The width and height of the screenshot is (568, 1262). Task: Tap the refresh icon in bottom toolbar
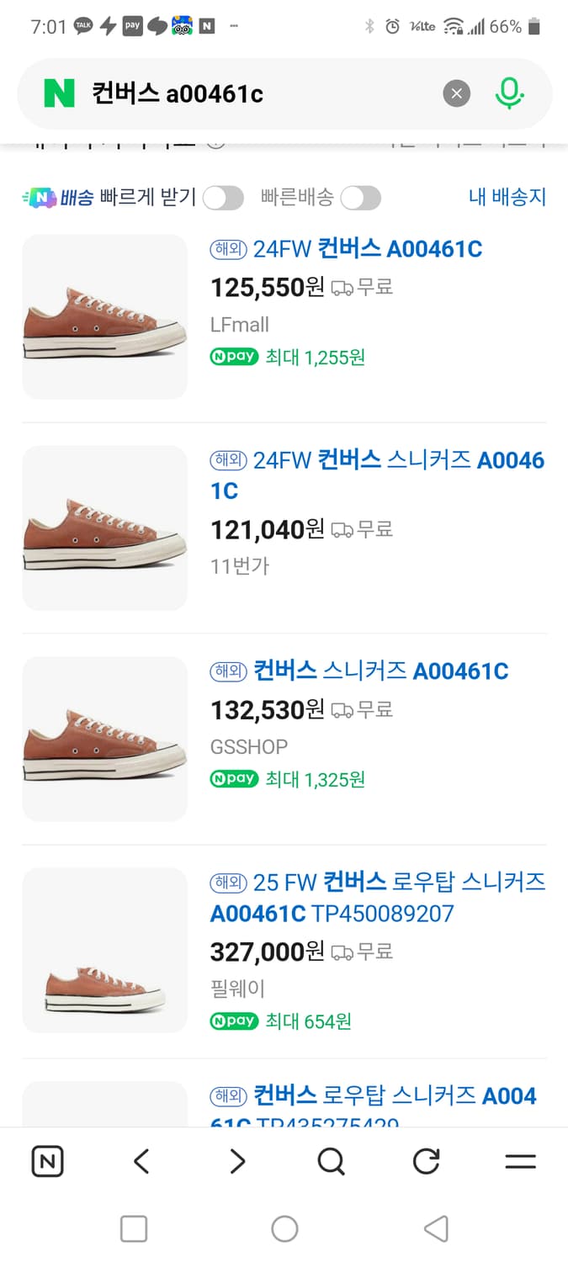pos(426,1161)
